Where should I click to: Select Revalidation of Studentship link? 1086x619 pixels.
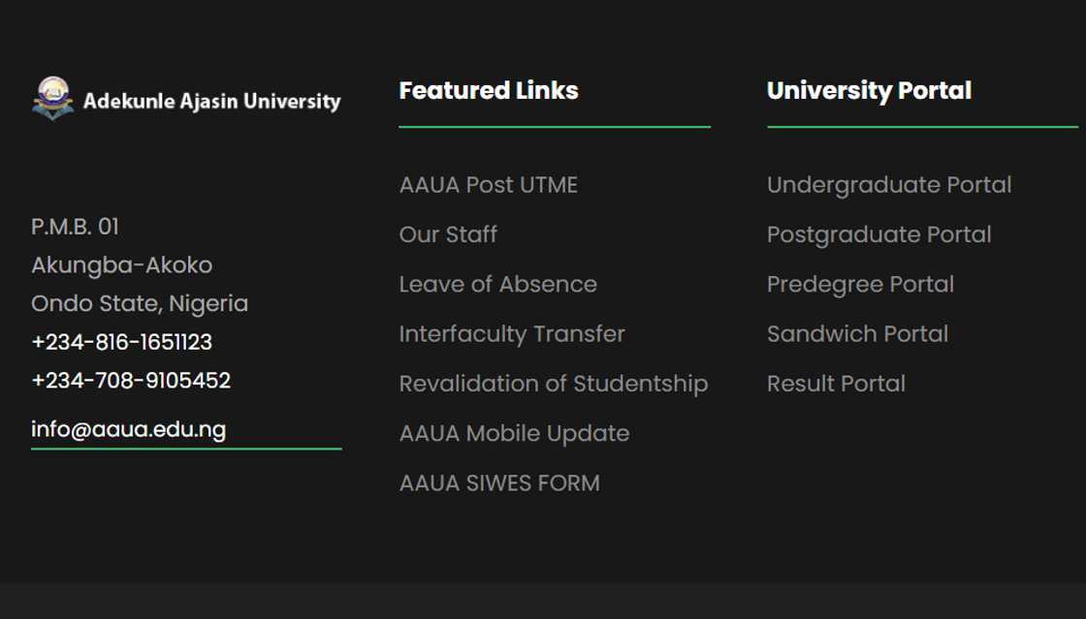click(x=553, y=384)
